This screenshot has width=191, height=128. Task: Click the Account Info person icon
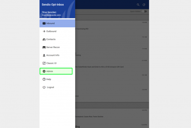coord(44,55)
